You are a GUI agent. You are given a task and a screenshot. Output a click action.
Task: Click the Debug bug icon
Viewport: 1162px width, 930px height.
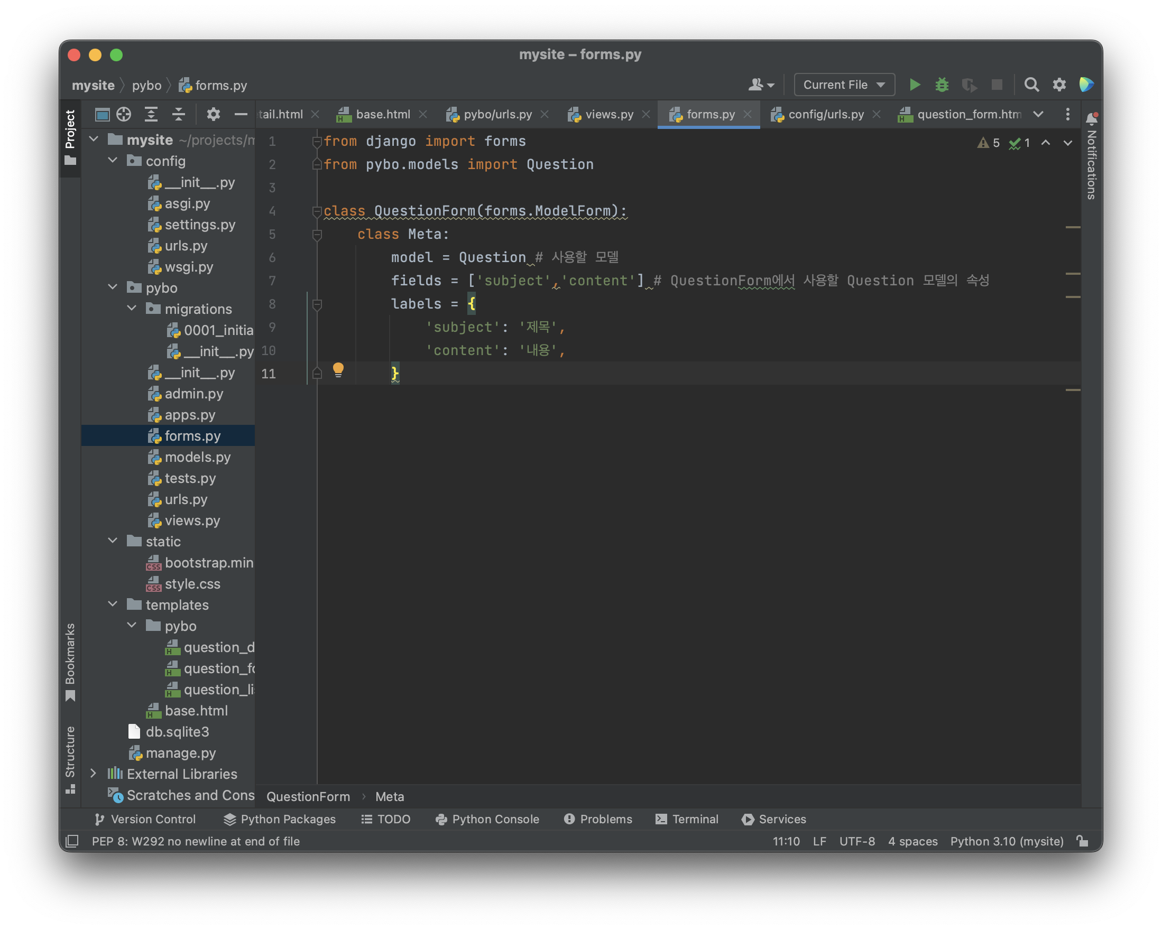[x=942, y=85]
